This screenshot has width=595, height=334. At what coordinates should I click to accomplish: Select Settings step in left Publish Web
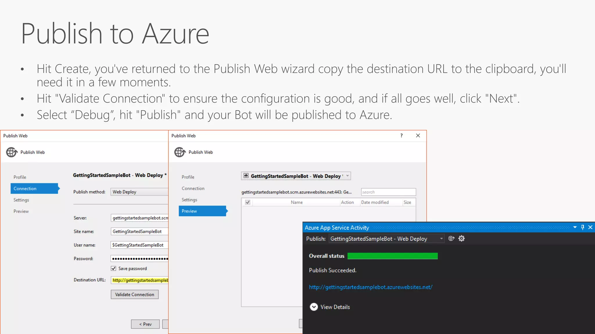point(21,200)
